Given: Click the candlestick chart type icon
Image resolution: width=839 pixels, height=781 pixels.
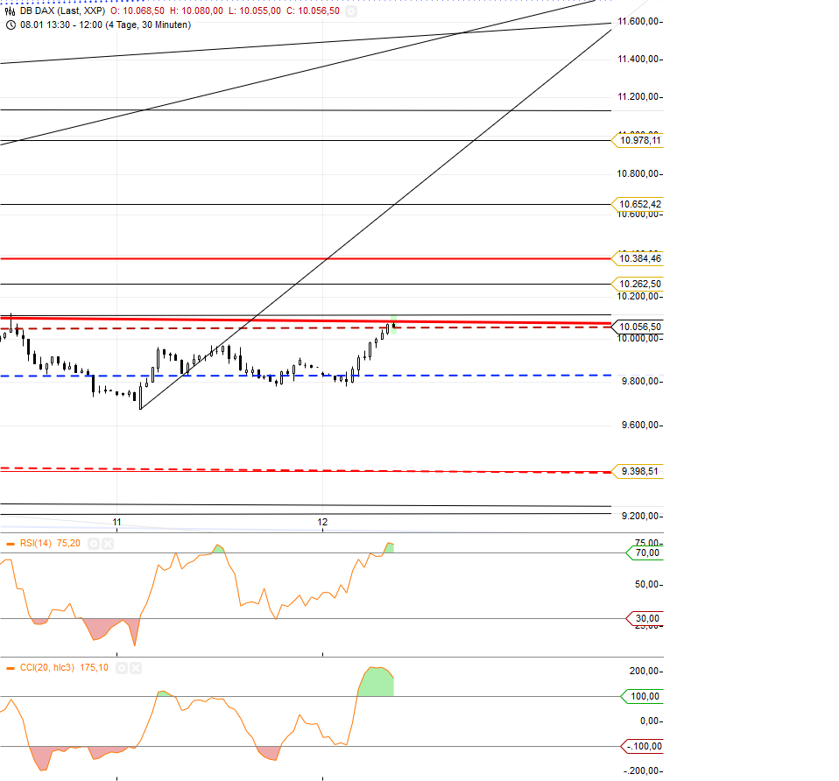Looking at the screenshot, I should [11, 11].
